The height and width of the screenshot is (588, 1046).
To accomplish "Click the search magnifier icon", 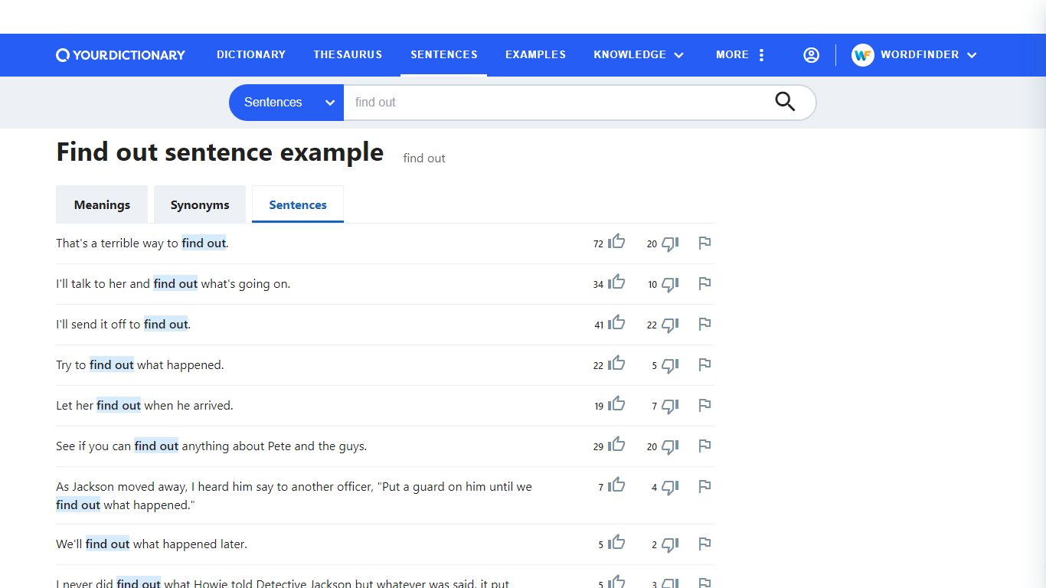I will (785, 102).
